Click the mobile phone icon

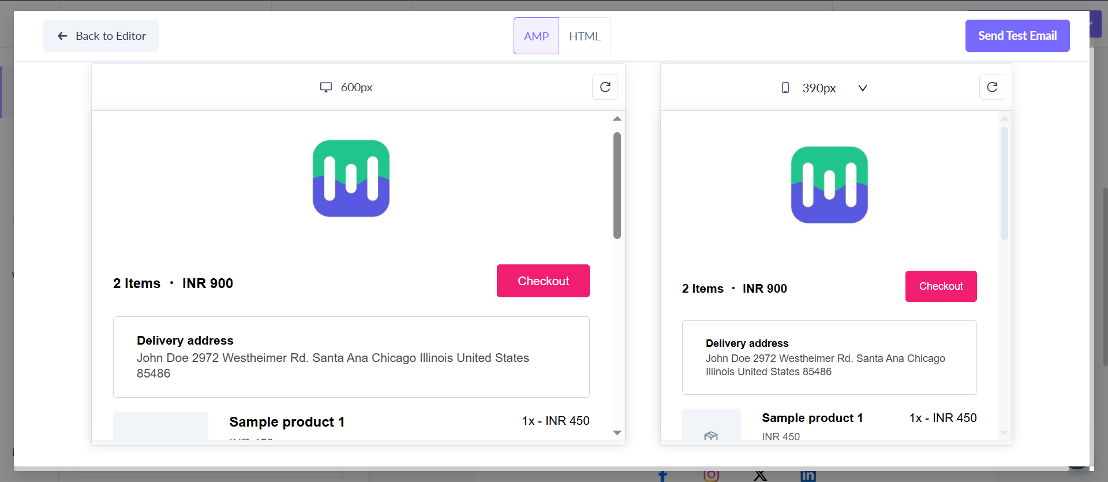[x=785, y=88]
